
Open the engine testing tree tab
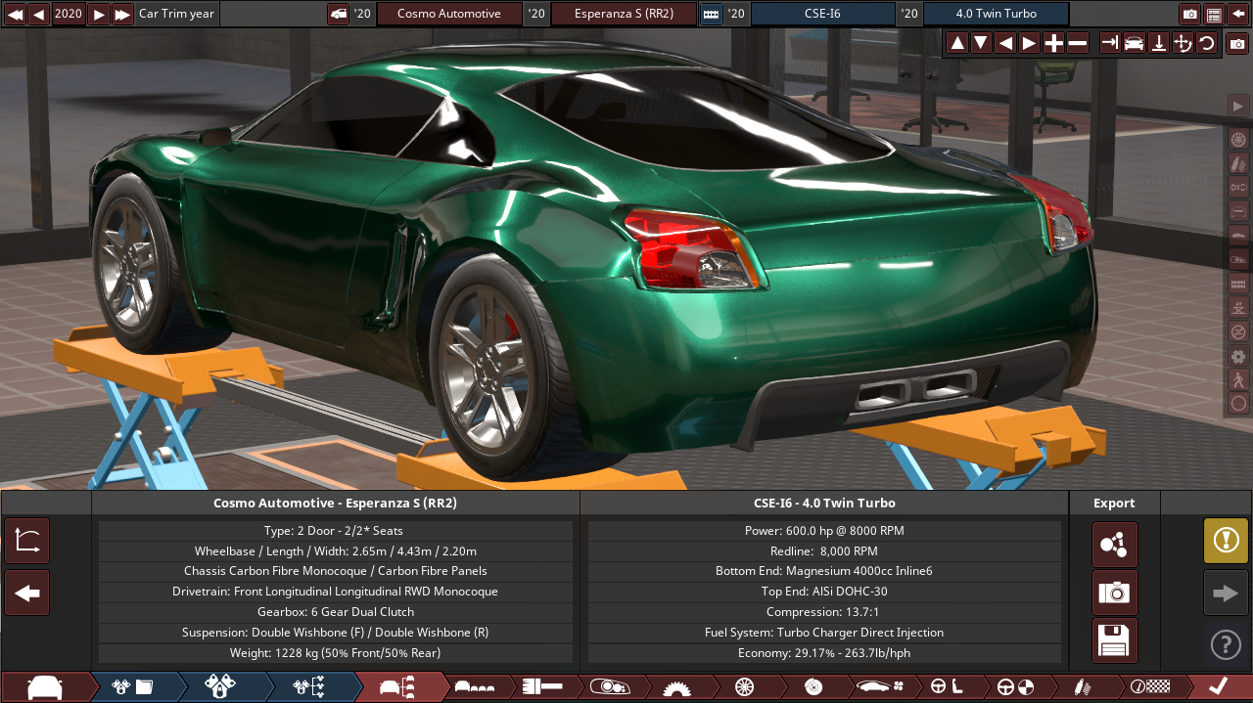click(x=309, y=687)
